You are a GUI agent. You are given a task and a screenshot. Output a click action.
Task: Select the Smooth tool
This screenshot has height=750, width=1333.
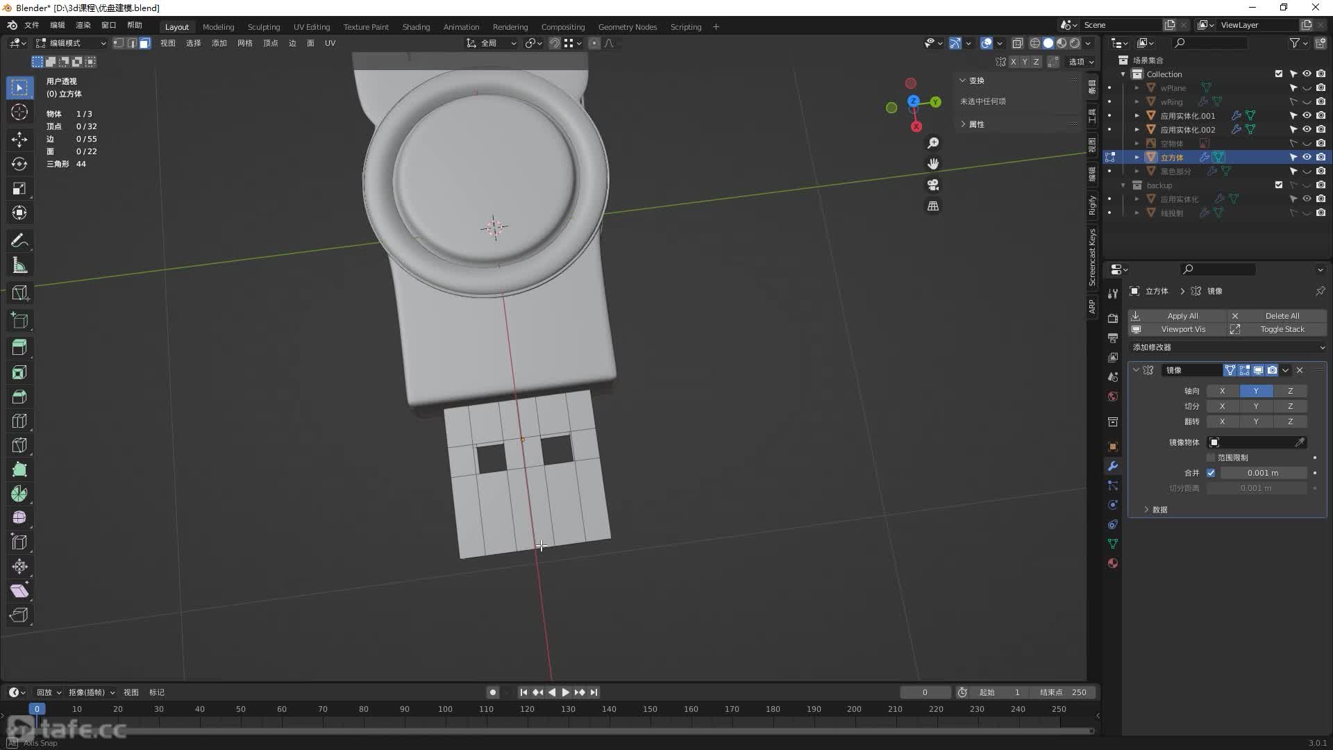[19, 518]
